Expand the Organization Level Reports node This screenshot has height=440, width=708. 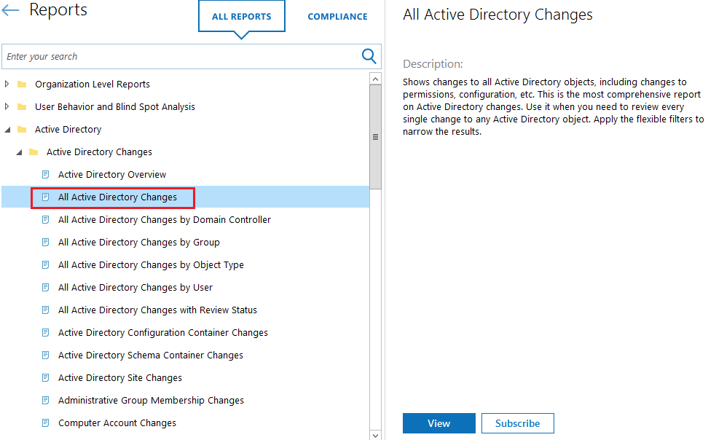pos(7,85)
